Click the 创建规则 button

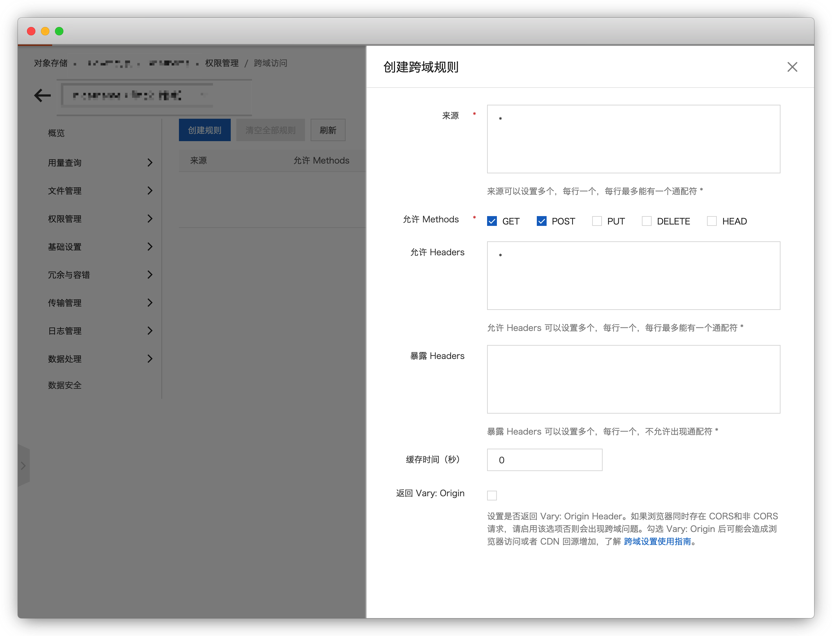(x=205, y=130)
